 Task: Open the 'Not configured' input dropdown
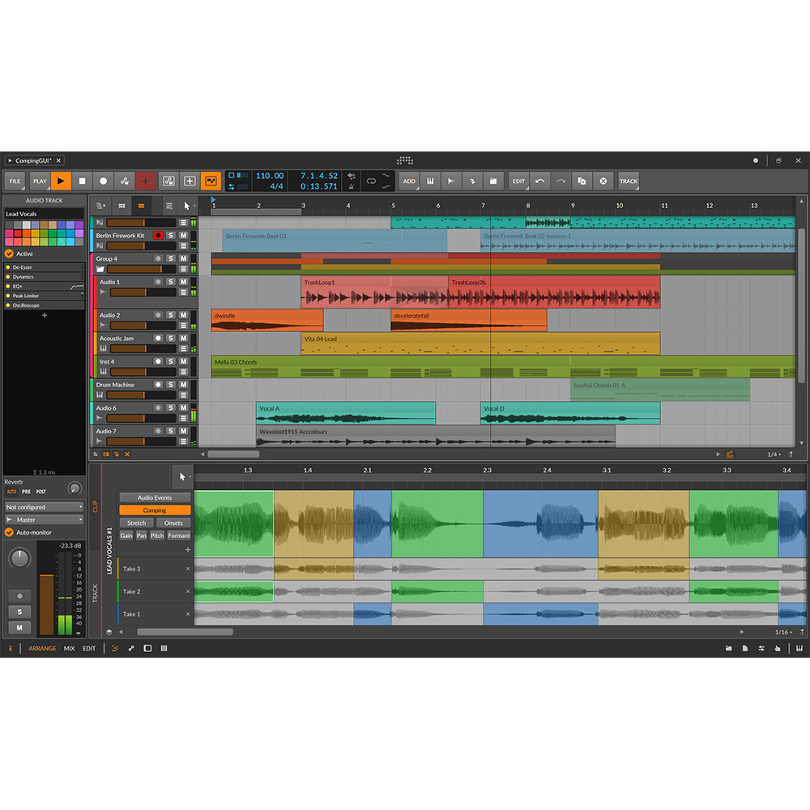click(x=44, y=507)
